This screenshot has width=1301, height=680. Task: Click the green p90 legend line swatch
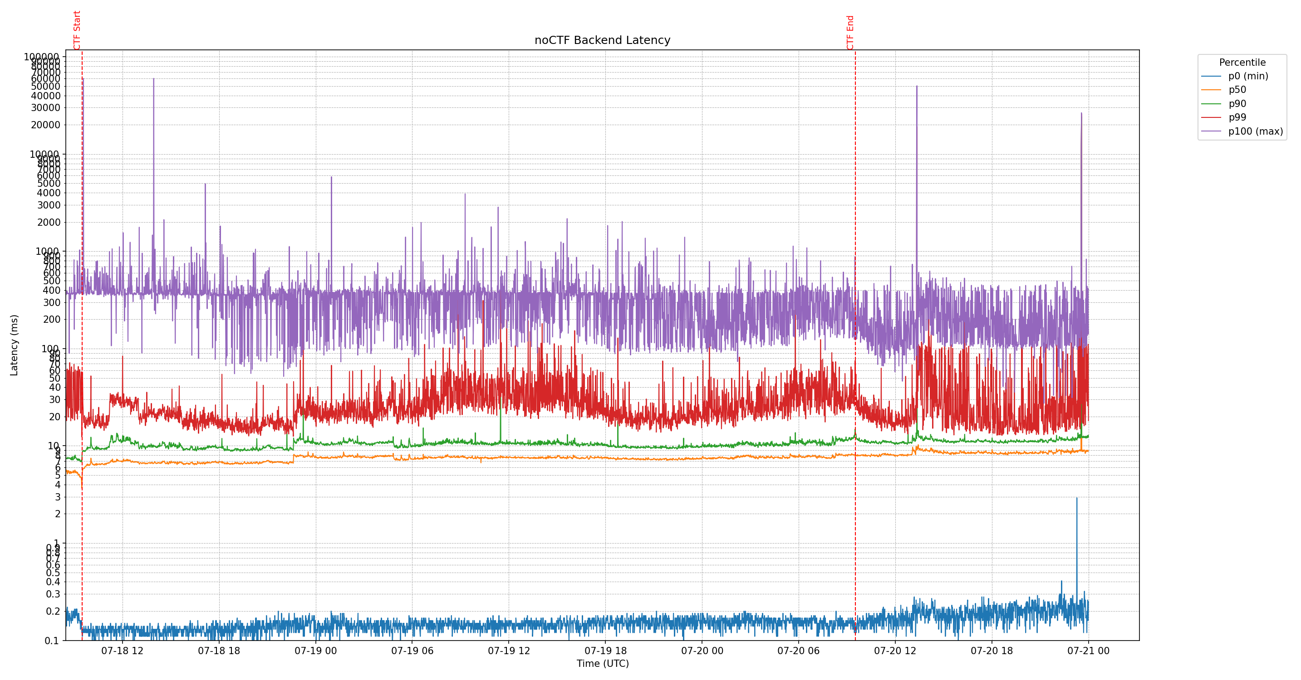click(x=1211, y=104)
